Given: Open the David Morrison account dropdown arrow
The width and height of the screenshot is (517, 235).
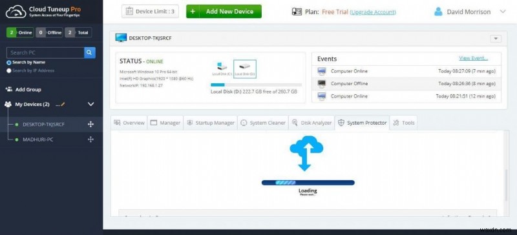Looking at the screenshot, I should point(503,12).
